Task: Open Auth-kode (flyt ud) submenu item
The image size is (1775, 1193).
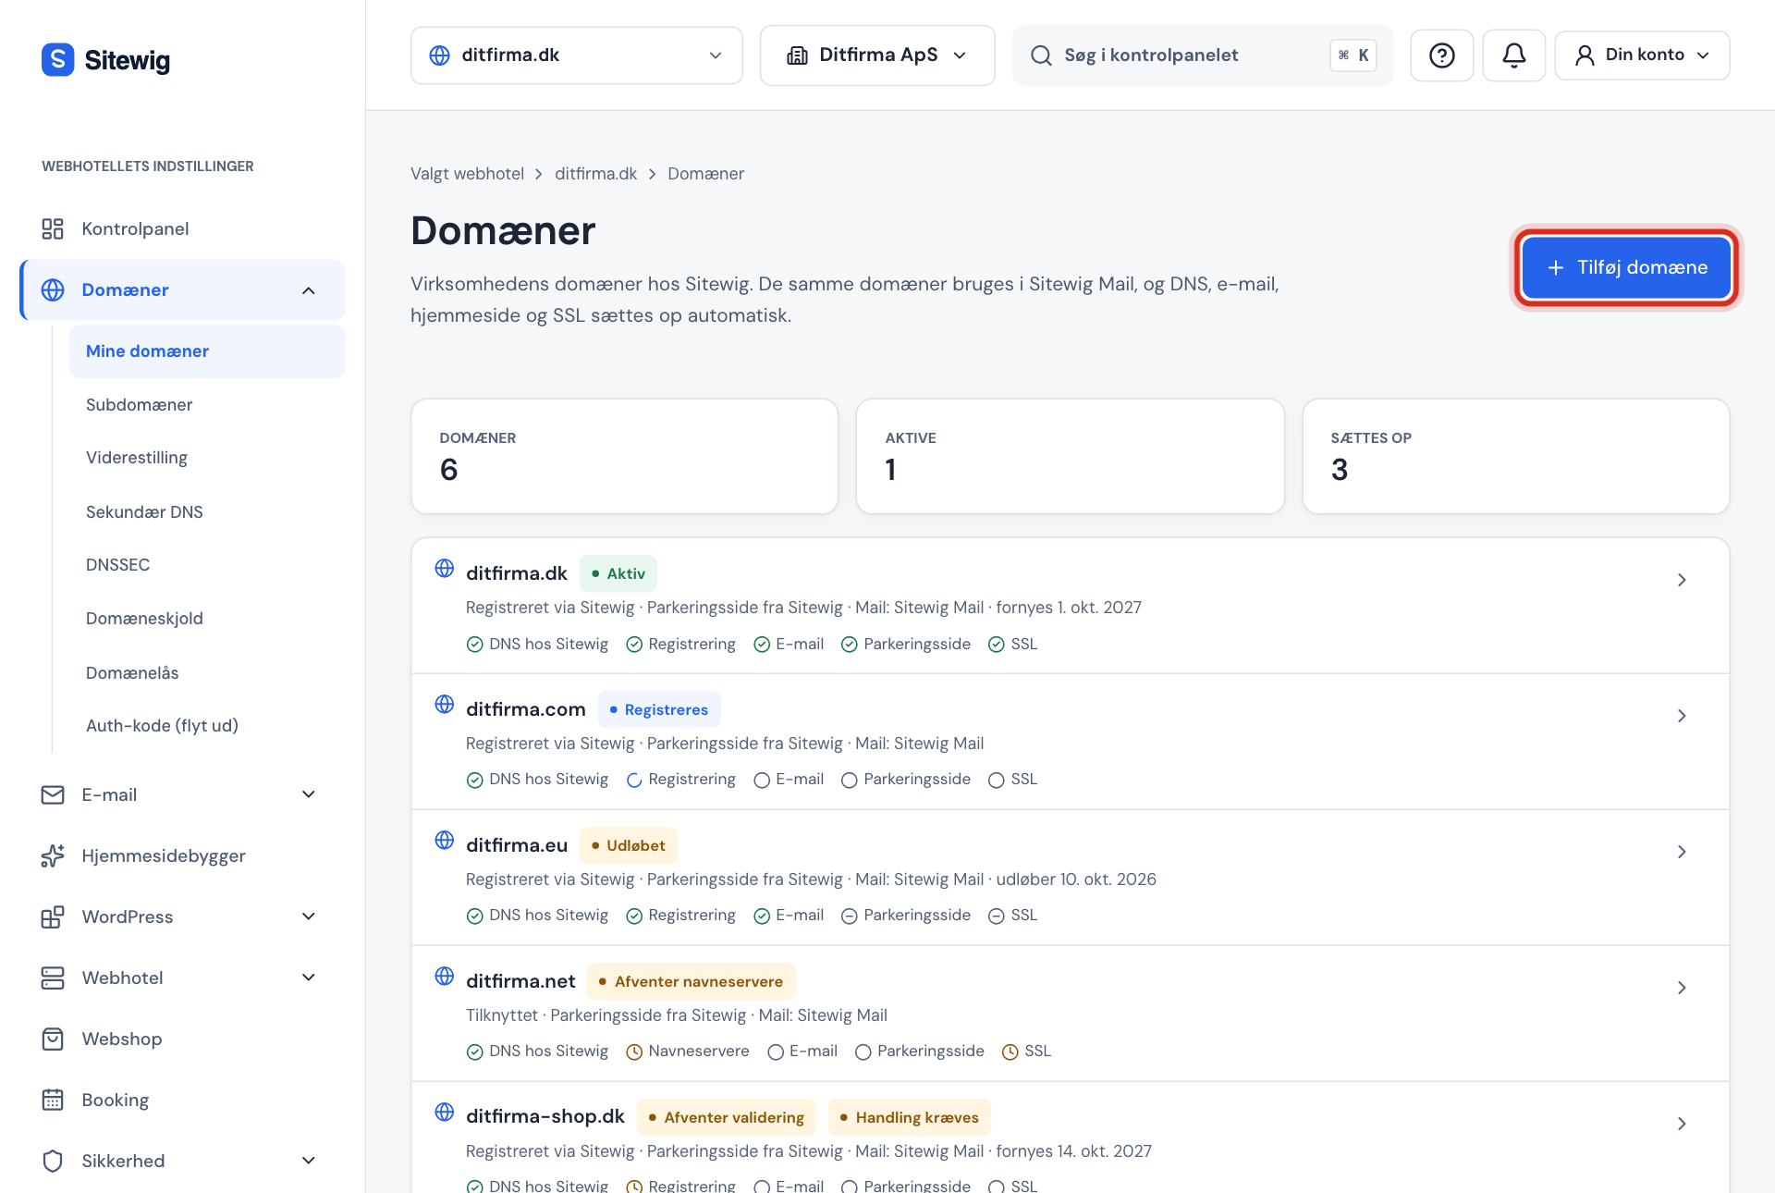Action: click(162, 726)
